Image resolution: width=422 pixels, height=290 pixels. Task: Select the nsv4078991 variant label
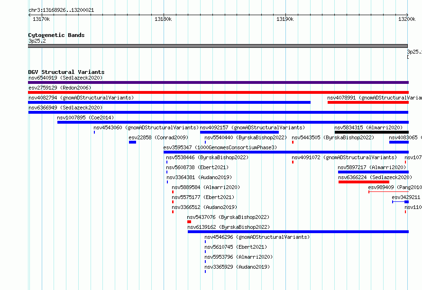(375, 98)
